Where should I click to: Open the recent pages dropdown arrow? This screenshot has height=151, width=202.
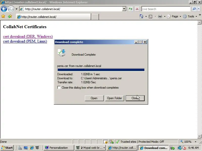pos(16,9)
